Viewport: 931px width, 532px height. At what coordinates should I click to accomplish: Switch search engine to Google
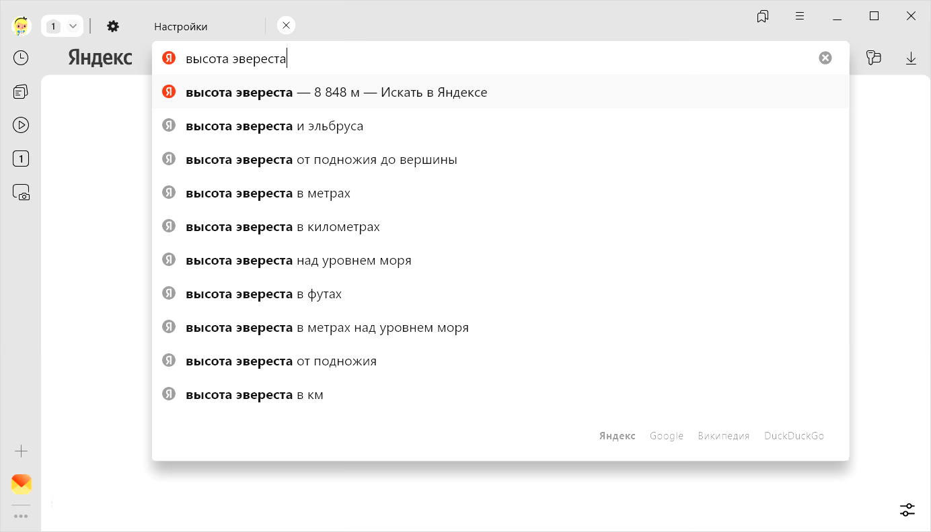(x=666, y=436)
